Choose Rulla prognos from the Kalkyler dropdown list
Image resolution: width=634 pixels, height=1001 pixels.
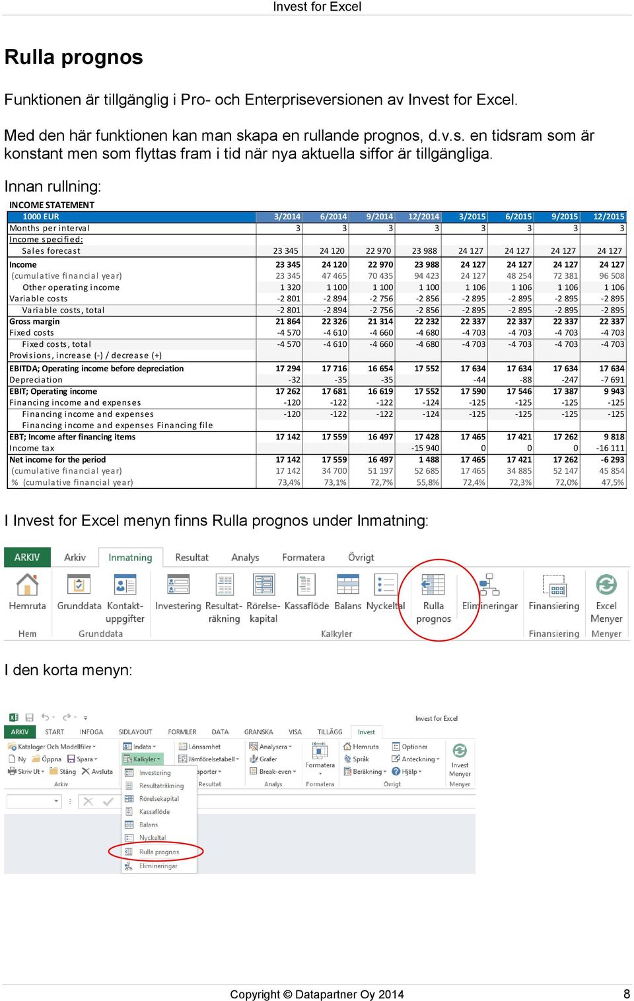(159, 852)
